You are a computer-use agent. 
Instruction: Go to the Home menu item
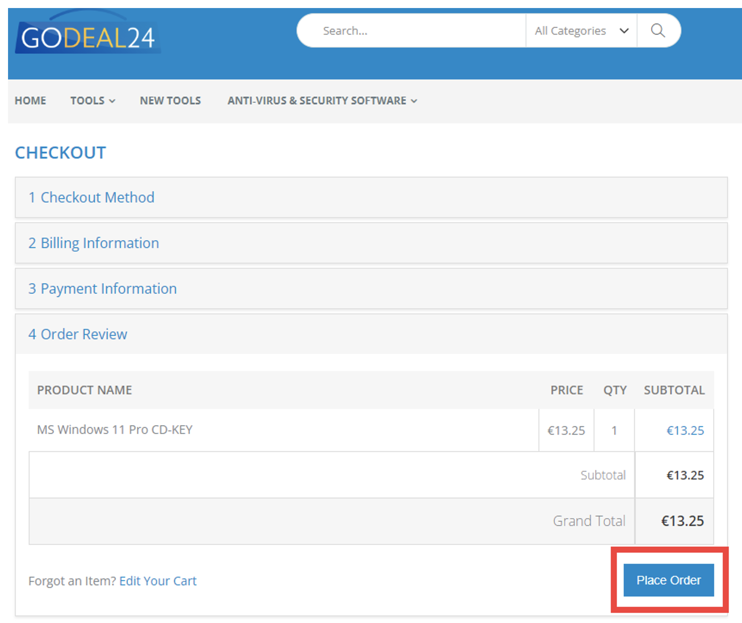pos(30,101)
